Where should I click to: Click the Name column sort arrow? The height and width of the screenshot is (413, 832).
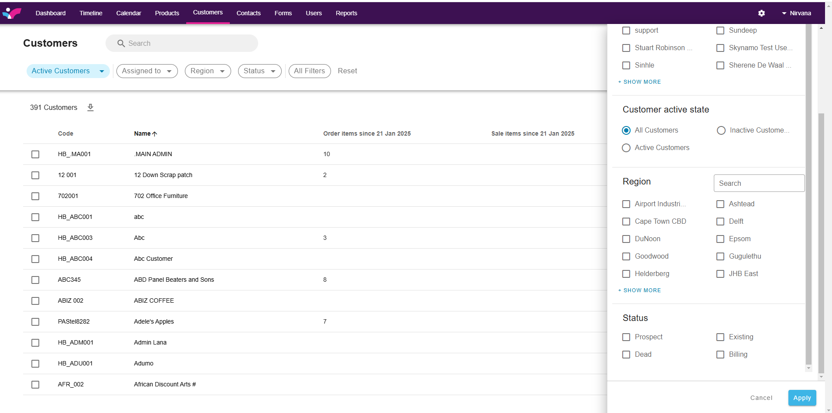[155, 134]
